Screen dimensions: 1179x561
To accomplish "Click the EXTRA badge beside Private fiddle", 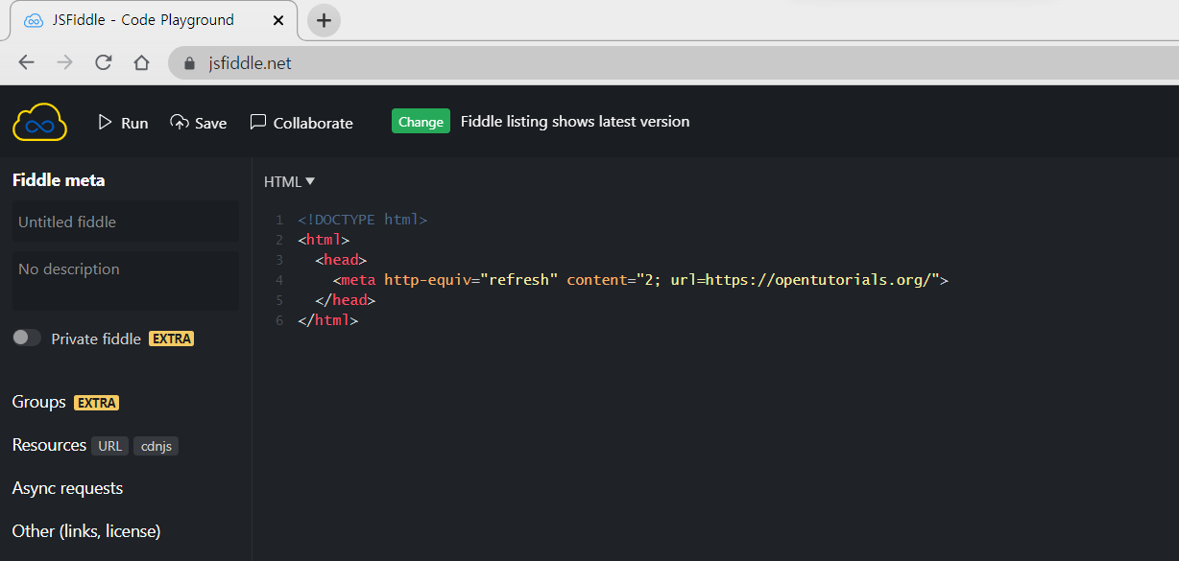I will click(171, 339).
